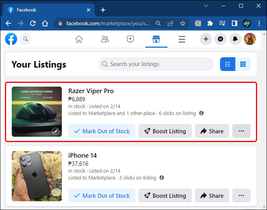Go to Facebook Home feed icon

point(79,39)
